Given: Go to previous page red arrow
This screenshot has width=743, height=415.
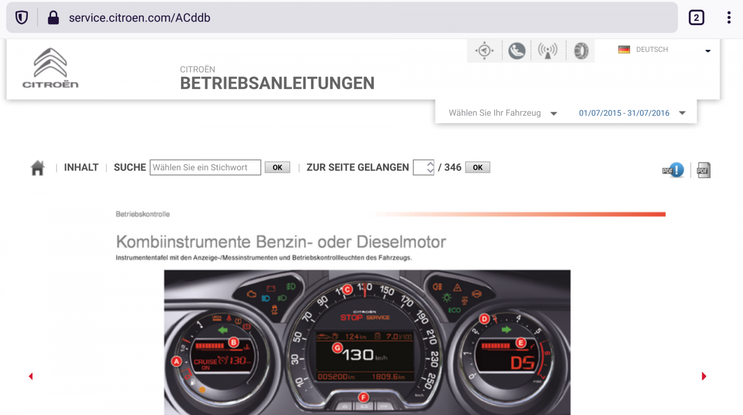Looking at the screenshot, I should point(31,376).
